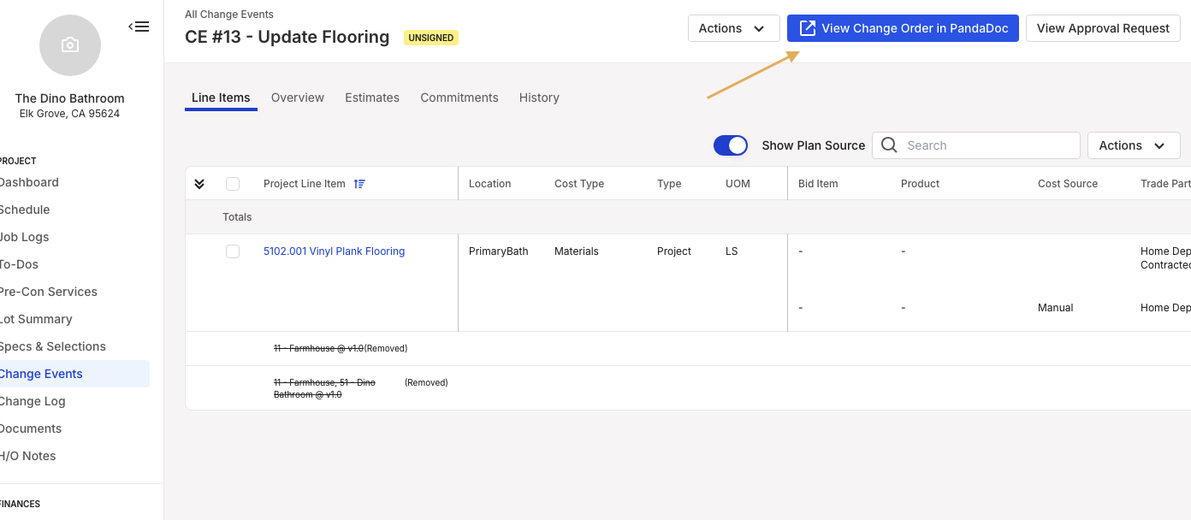Click the View Approval Request button
The image size is (1191, 520).
1103,28
